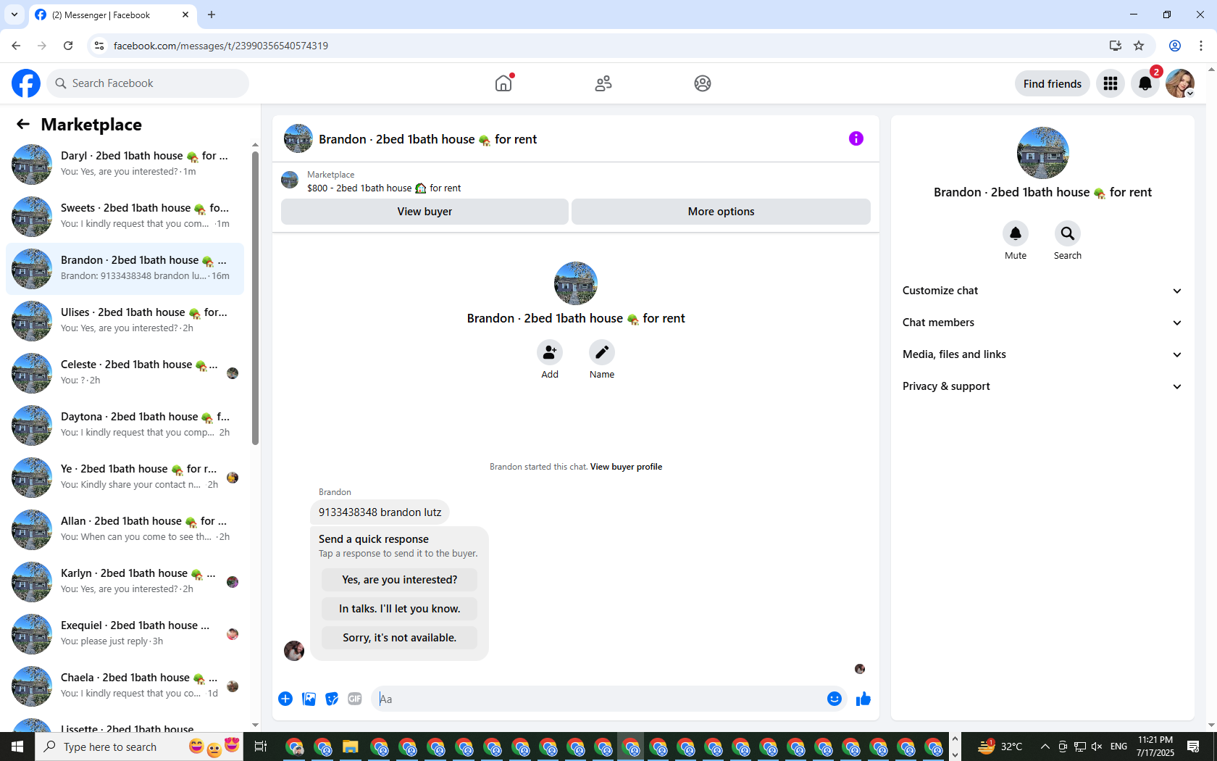Open the Facebook apps menu grid

(1111, 83)
